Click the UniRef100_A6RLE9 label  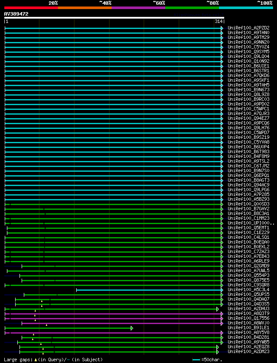point(248,261)
